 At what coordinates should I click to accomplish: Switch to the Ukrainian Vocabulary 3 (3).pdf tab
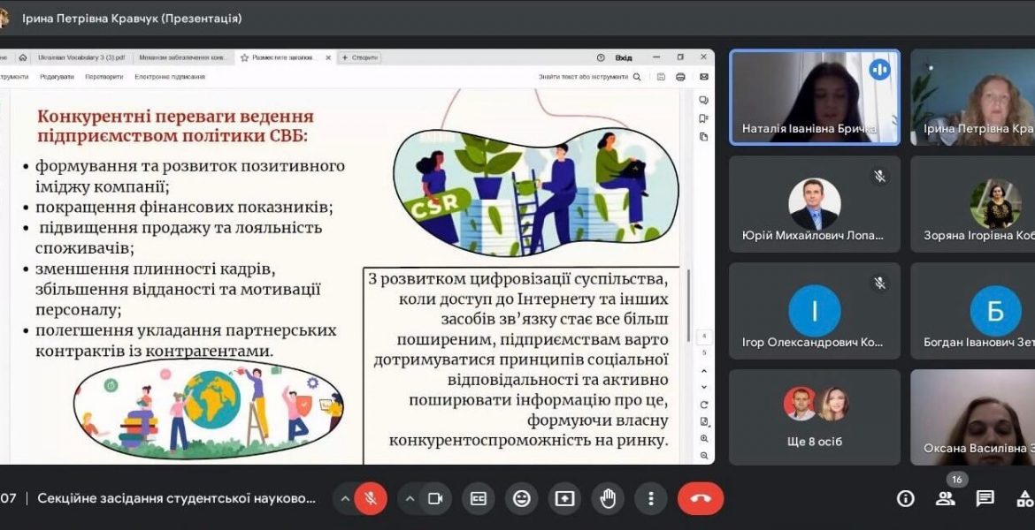[x=80, y=57]
